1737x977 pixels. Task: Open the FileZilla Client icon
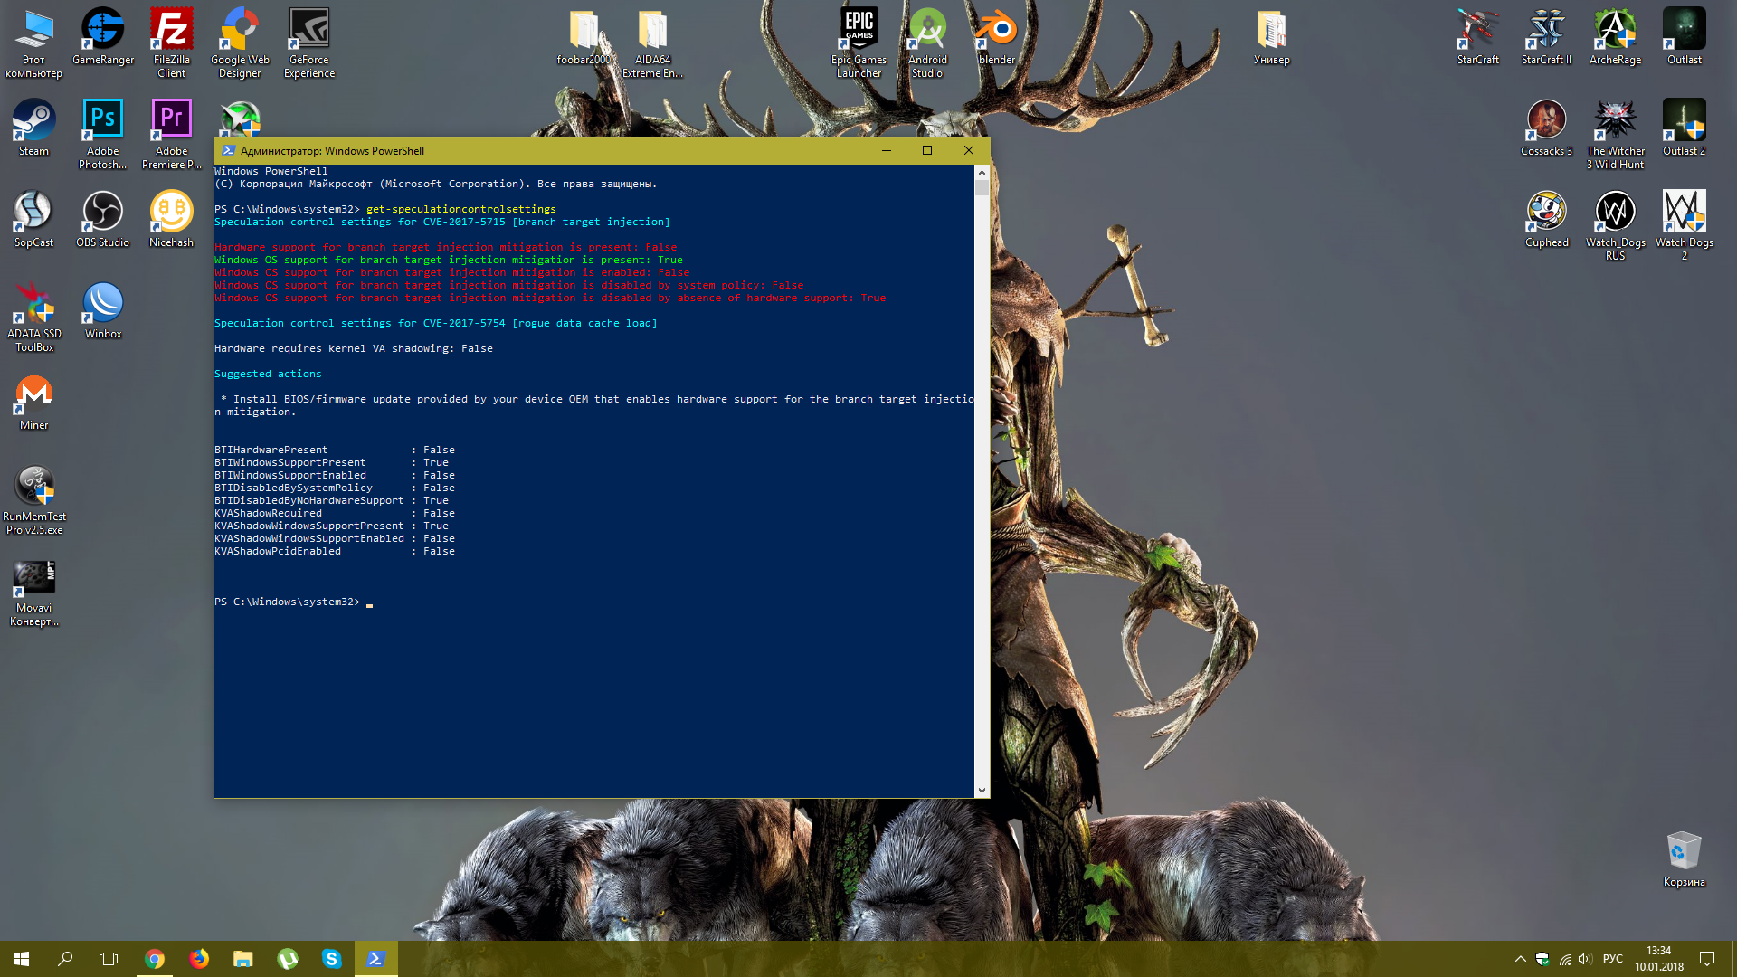(x=171, y=30)
